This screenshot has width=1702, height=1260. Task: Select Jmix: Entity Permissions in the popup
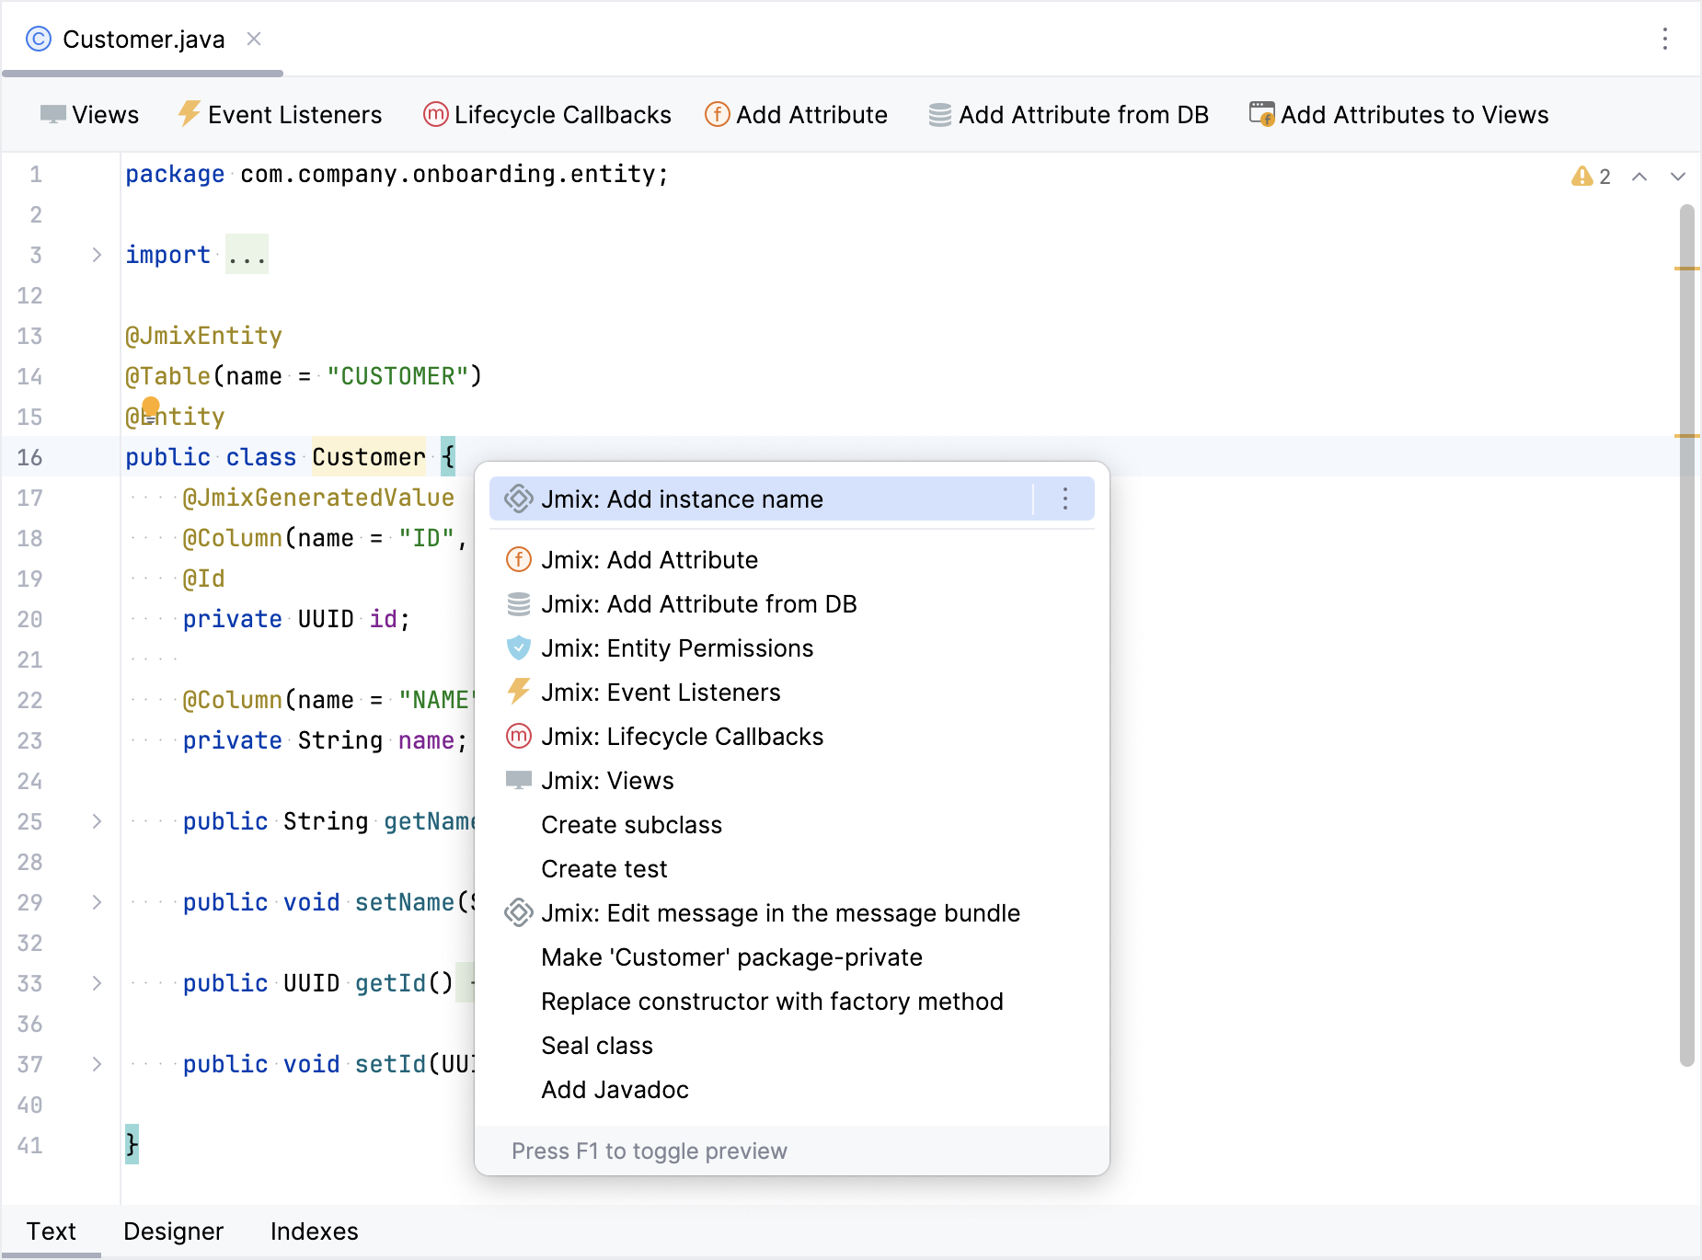pos(677,647)
